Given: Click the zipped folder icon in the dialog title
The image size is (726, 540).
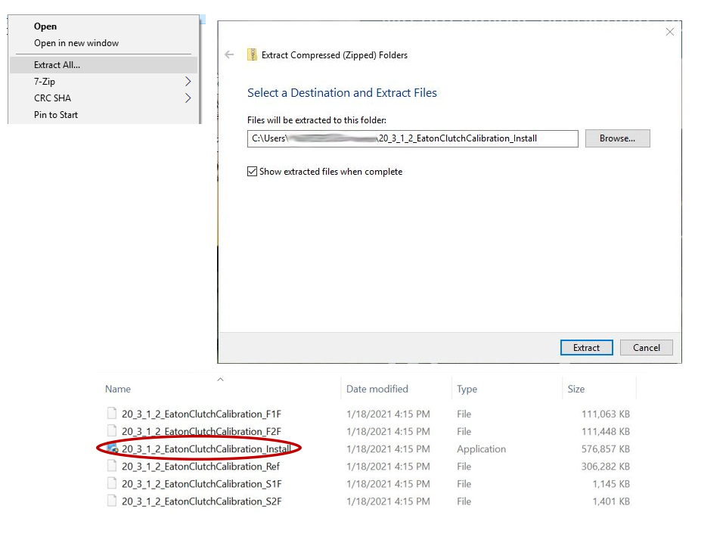Looking at the screenshot, I should (x=252, y=54).
